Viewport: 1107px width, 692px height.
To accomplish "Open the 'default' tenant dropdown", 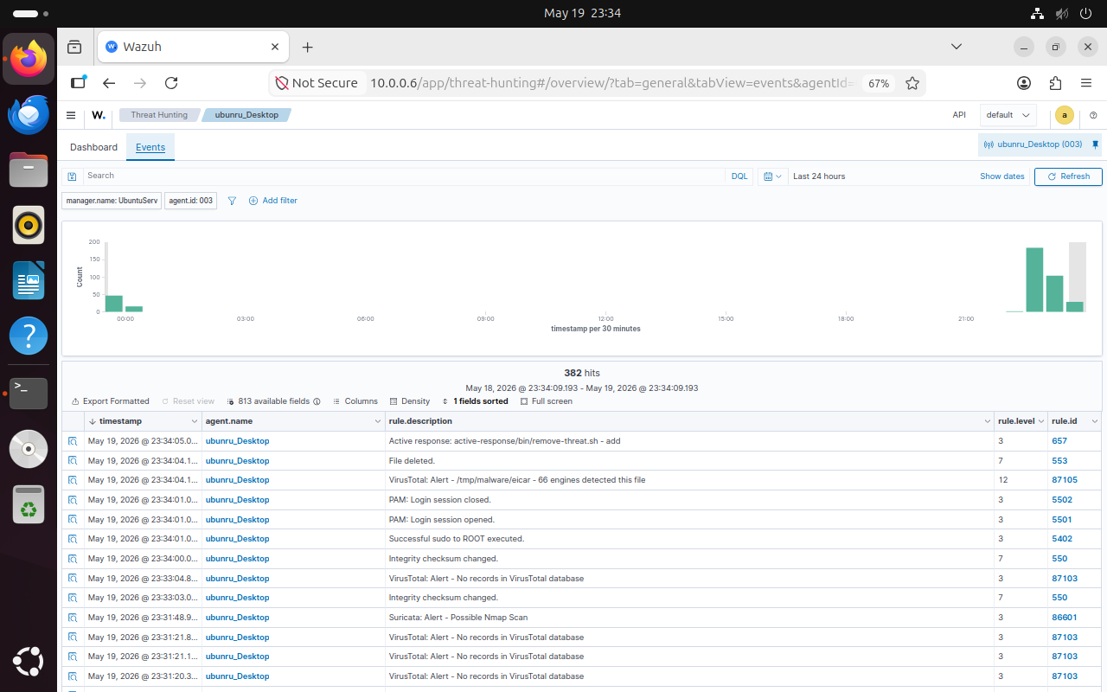I will pyautogui.click(x=1008, y=115).
